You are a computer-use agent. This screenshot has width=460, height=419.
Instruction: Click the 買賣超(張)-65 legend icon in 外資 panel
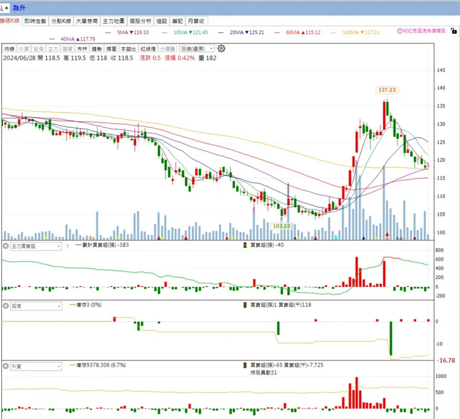pos(245,365)
